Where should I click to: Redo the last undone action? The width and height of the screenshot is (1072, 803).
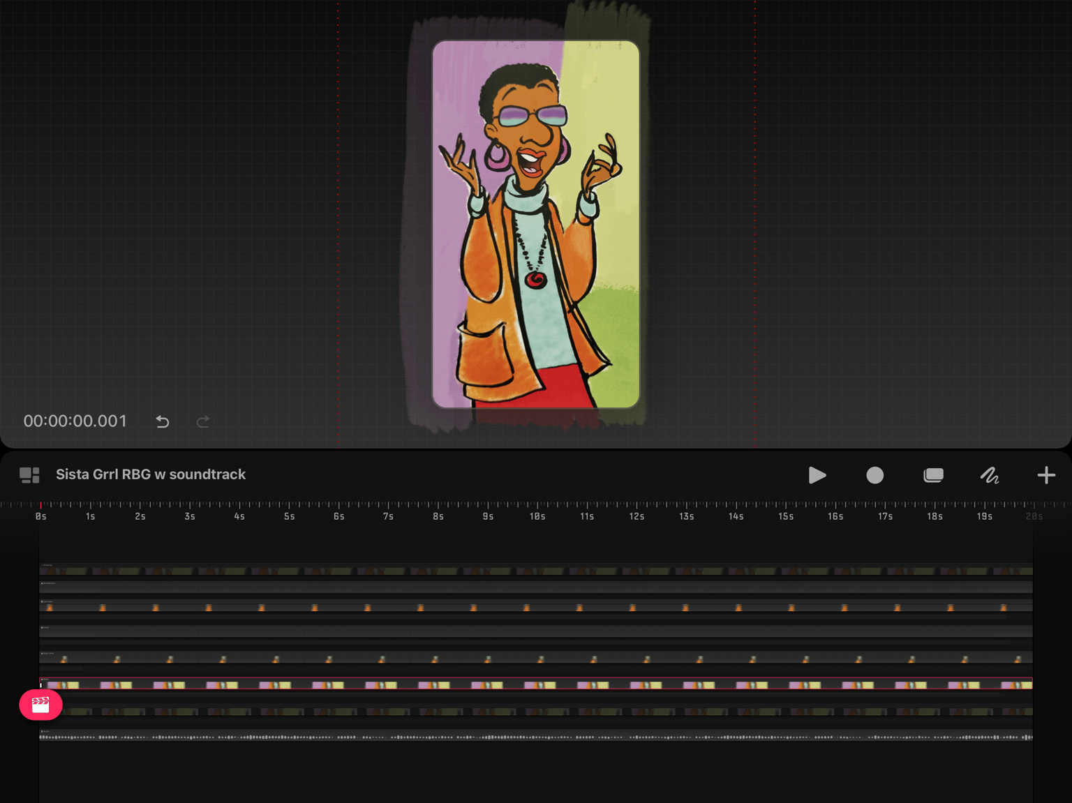(x=203, y=421)
